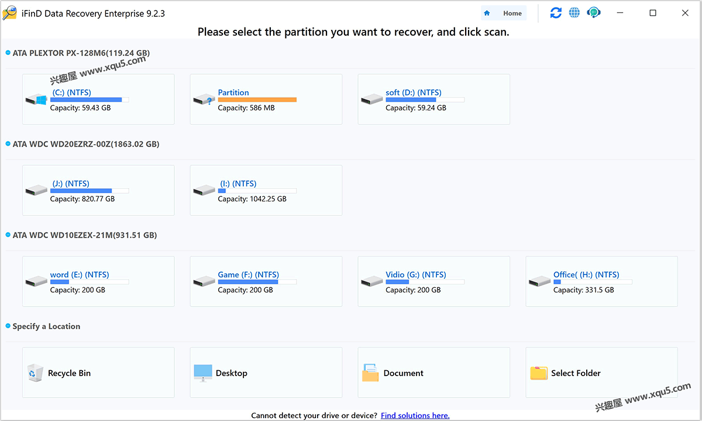
Task: Close the iFinD Data Recovery window
Action: click(685, 13)
